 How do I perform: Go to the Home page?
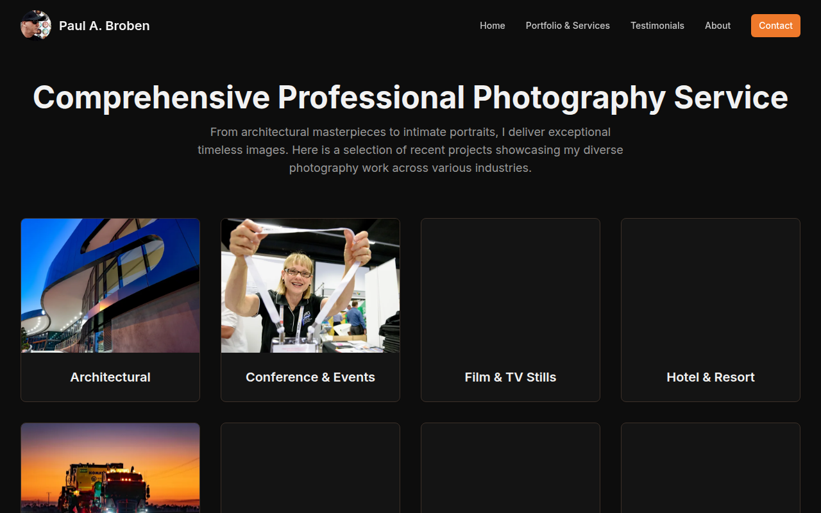click(x=493, y=26)
